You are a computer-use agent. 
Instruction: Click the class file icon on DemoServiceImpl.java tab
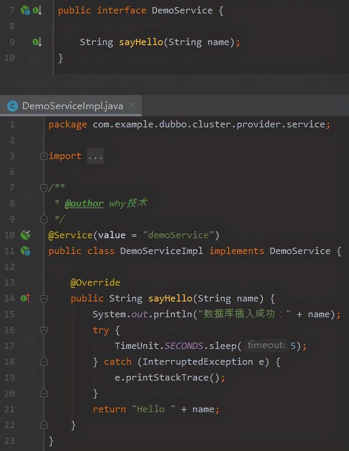coord(12,106)
